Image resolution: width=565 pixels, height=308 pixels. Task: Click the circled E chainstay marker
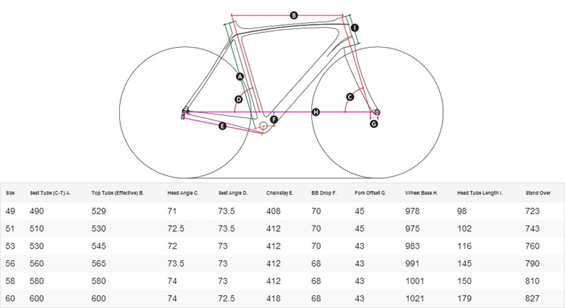click(222, 125)
